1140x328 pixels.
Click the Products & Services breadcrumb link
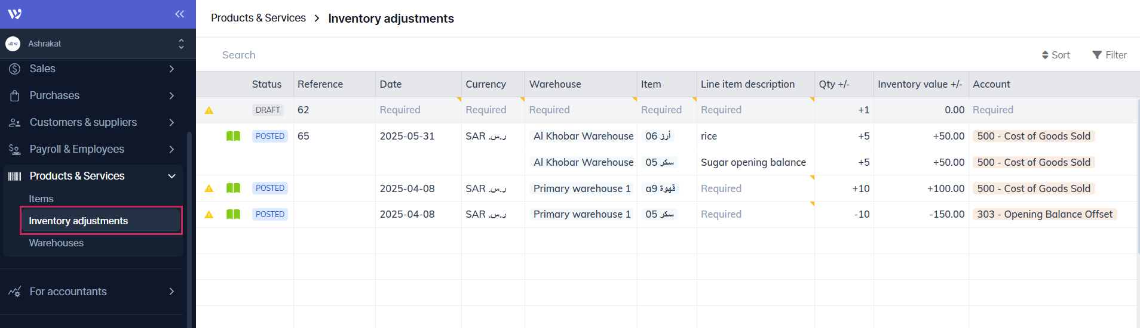pyautogui.click(x=258, y=18)
